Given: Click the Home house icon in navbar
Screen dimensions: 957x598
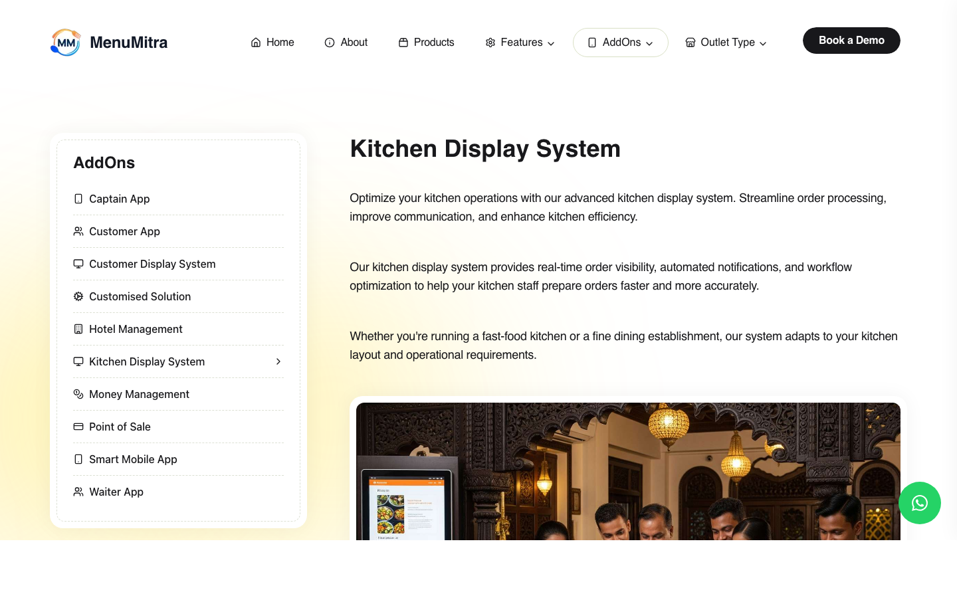Looking at the screenshot, I should [256, 43].
